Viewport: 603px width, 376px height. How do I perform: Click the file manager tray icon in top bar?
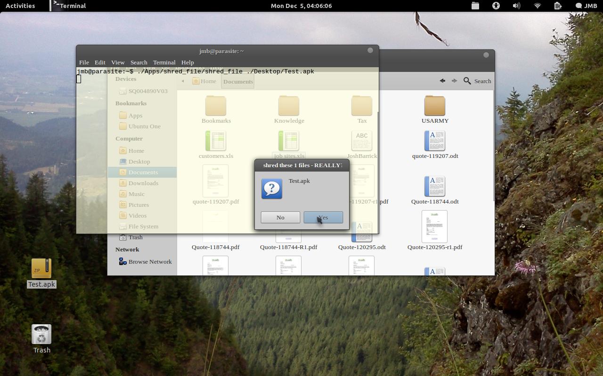tap(475, 6)
